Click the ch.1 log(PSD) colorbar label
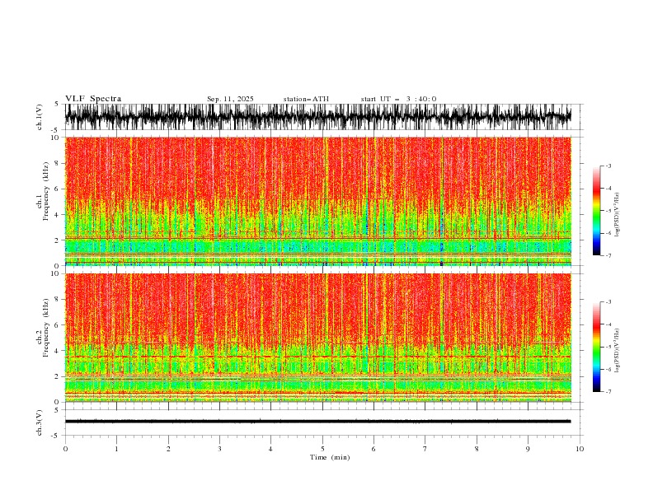This screenshot has height=504, width=653. pyautogui.click(x=617, y=215)
